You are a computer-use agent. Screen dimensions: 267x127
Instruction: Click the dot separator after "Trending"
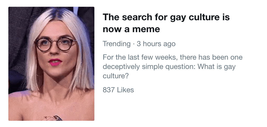133,44
